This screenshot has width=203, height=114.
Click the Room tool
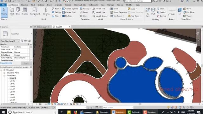pos(115,9)
